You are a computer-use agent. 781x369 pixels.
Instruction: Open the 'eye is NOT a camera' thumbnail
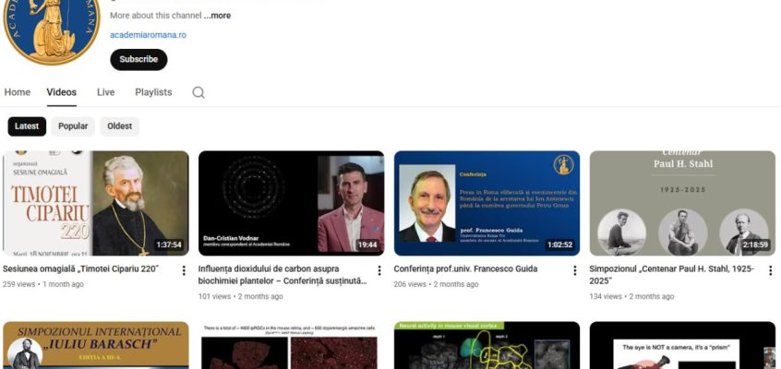pos(682,345)
